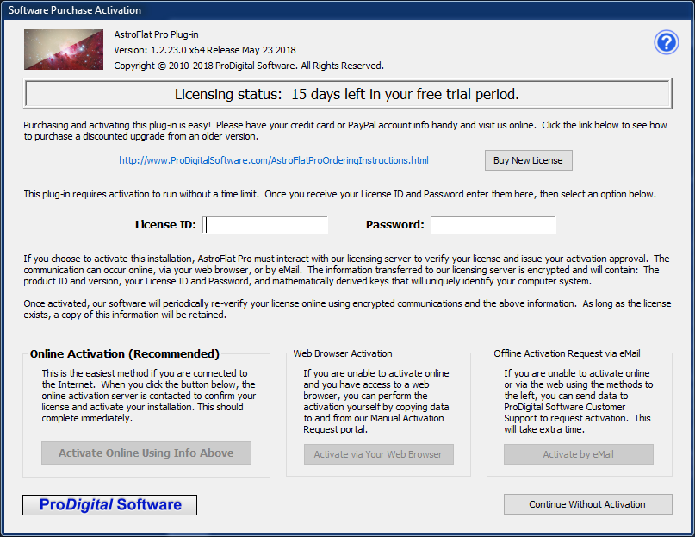The width and height of the screenshot is (695, 537).
Task: Click the Activate by eMail button
Action: click(579, 454)
